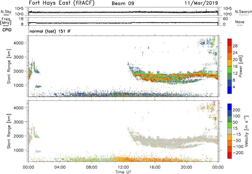
Task: Pick the gray Velocity segment between -15 and 15
Action: (x=230, y=131)
